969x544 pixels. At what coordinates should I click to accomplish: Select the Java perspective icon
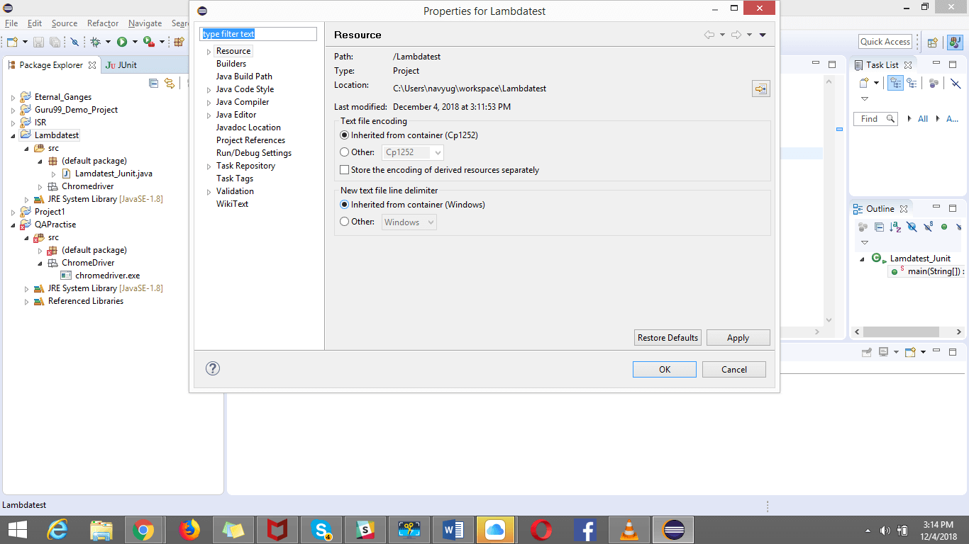click(955, 42)
